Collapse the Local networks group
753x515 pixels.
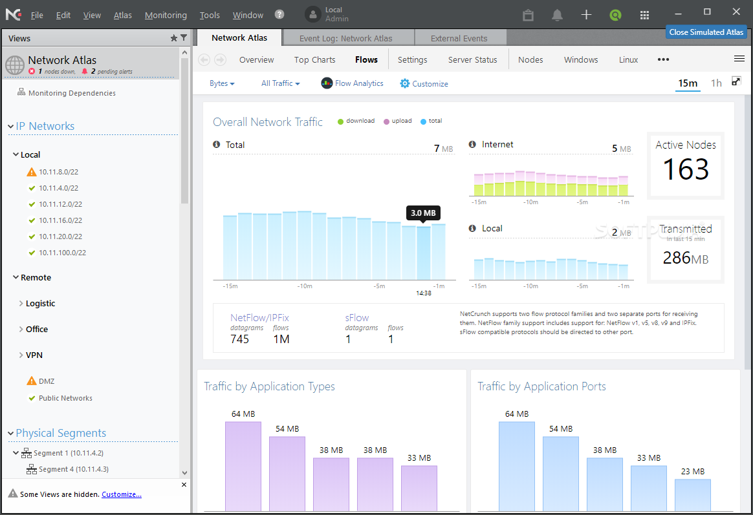pos(16,154)
